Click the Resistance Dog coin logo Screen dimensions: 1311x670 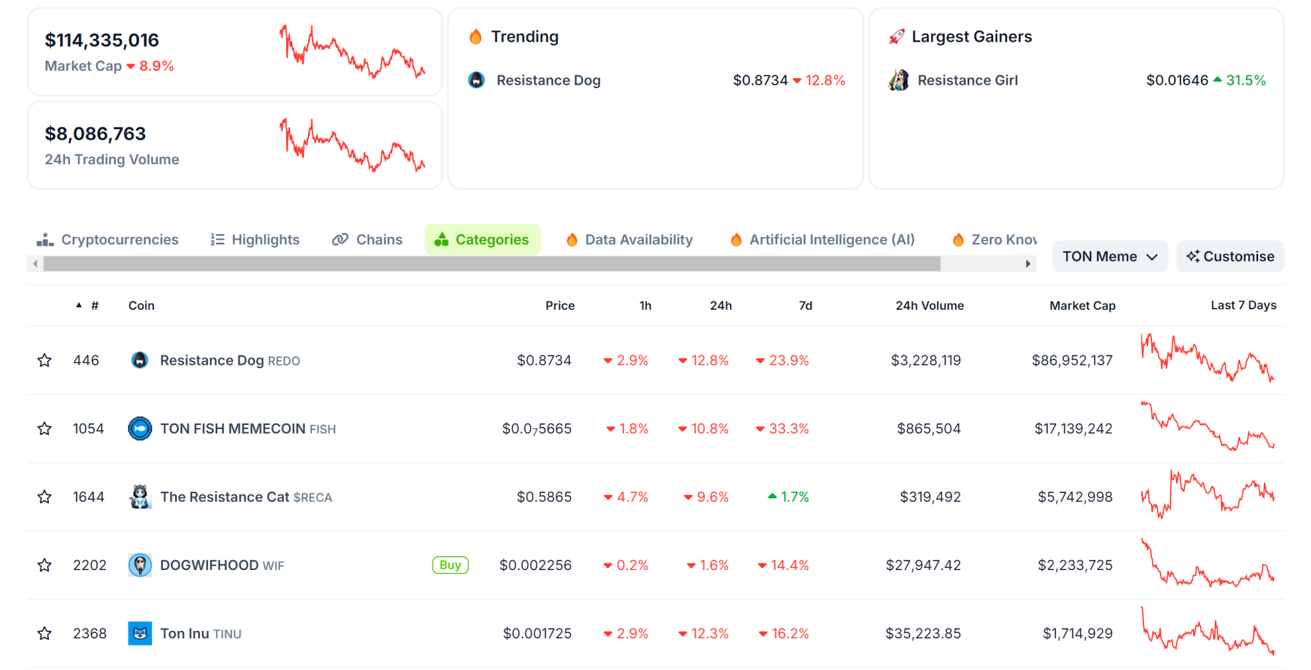pyautogui.click(x=140, y=360)
